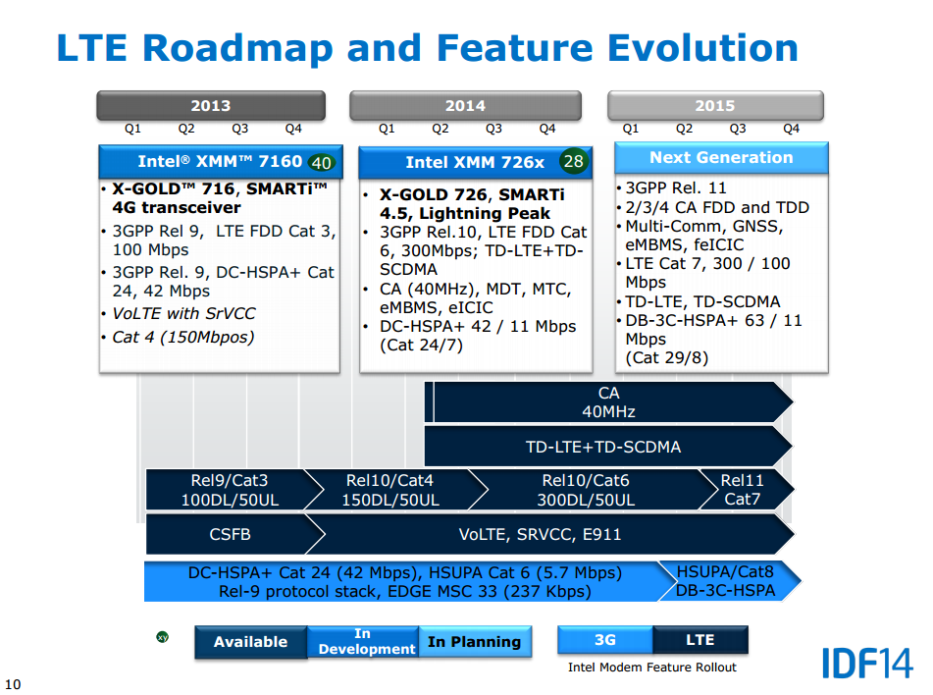Screen dimensions: 933x695
Task: Click the Next Generation header box
Action: point(721,158)
